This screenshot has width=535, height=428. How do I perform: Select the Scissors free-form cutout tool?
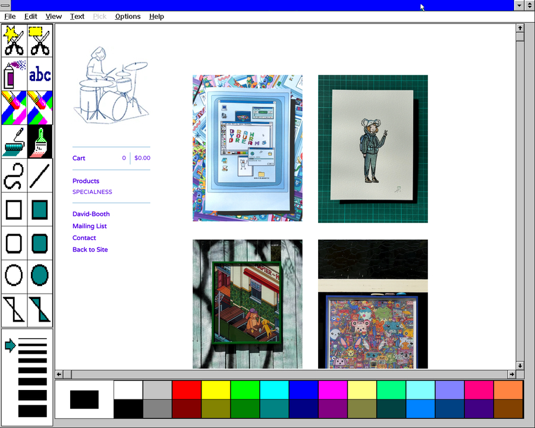[14, 40]
